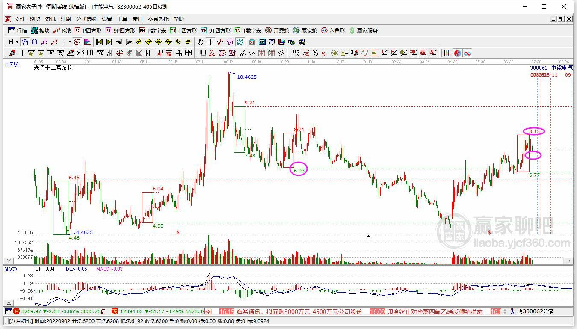The height and width of the screenshot is (329, 577).
Task: Toggle the highlighted cycle structure icon
Action: 77,42
